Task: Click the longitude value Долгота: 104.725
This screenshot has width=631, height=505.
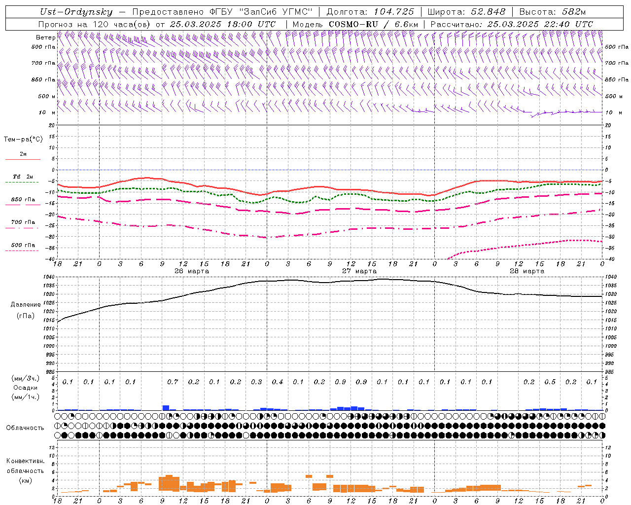Action: [370, 12]
